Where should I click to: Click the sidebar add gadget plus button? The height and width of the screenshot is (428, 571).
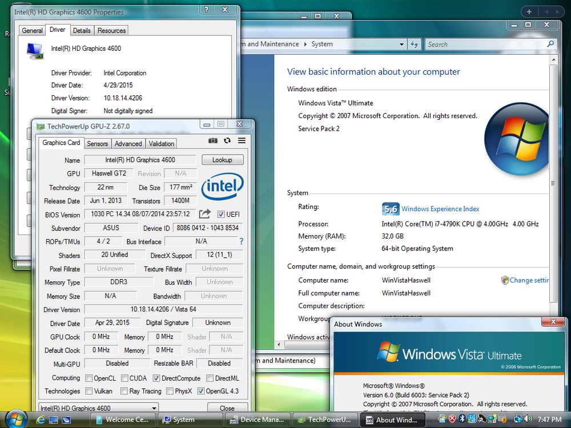pyautogui.click(x=529, y=12)
